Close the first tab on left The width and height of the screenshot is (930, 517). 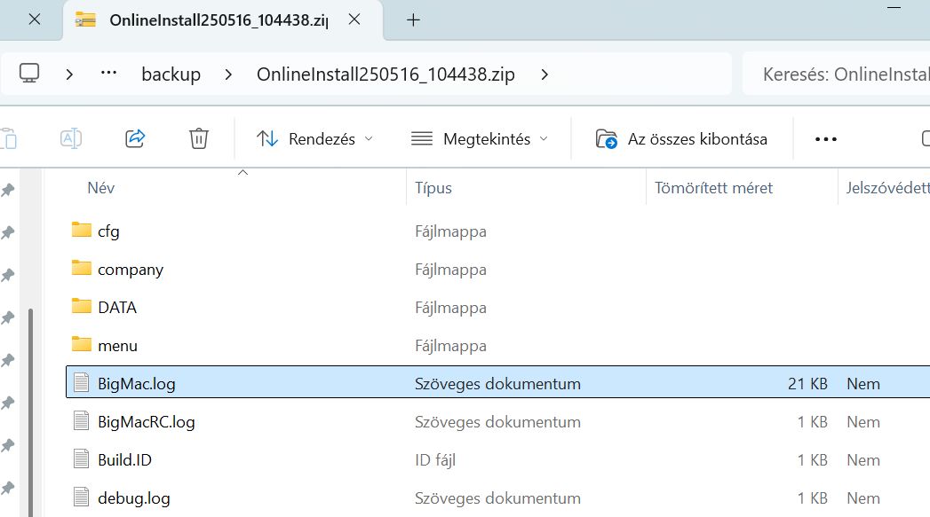35,20
